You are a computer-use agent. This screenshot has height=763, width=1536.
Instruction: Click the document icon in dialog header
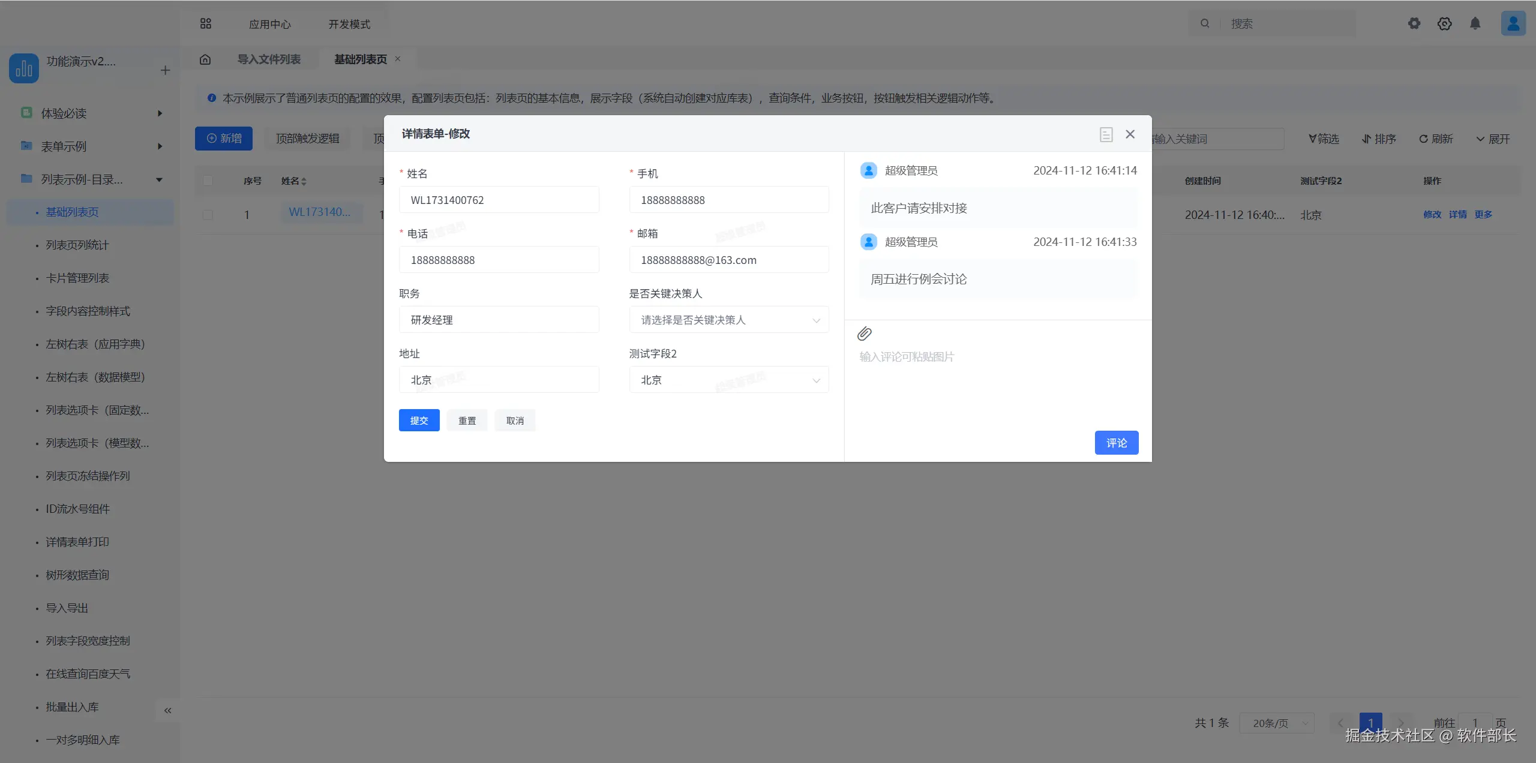(x=1106, y=134)
